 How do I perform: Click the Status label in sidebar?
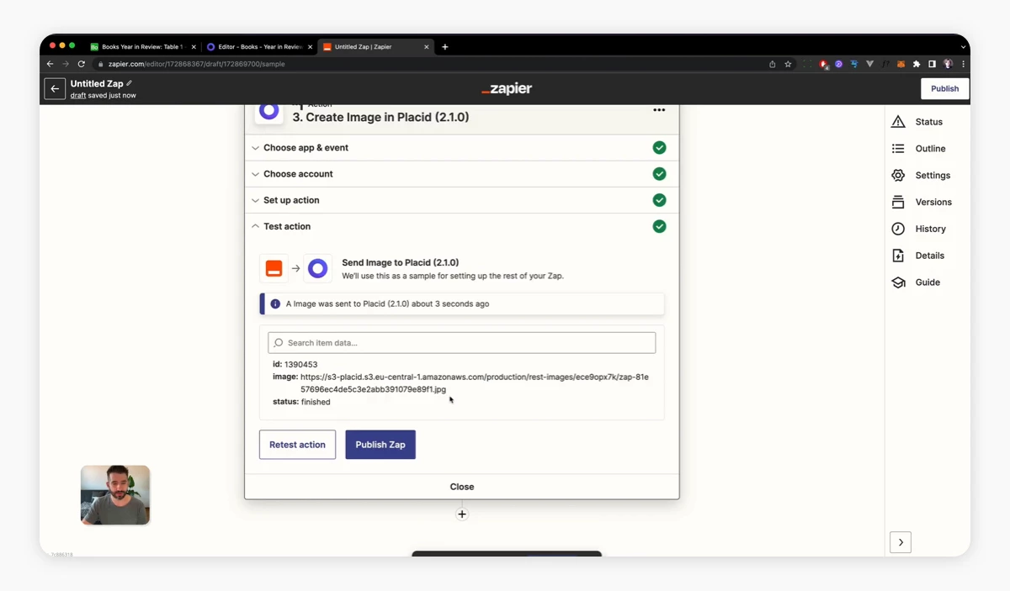pos(929,122)
